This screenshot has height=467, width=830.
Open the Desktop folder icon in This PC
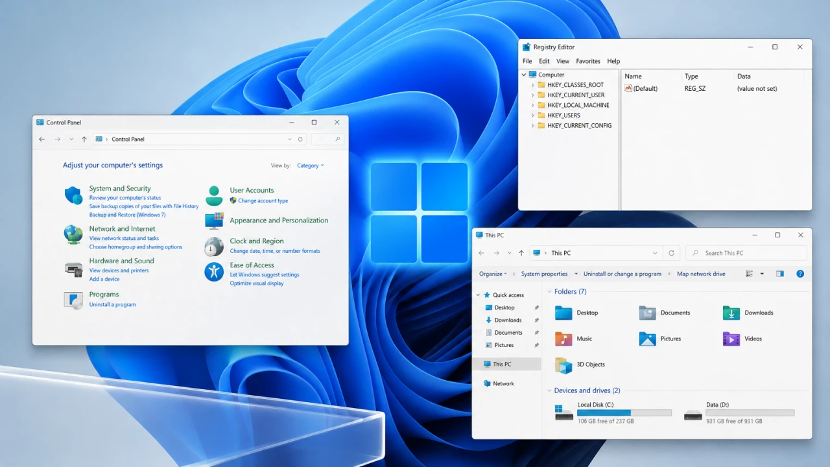(563, 313)
